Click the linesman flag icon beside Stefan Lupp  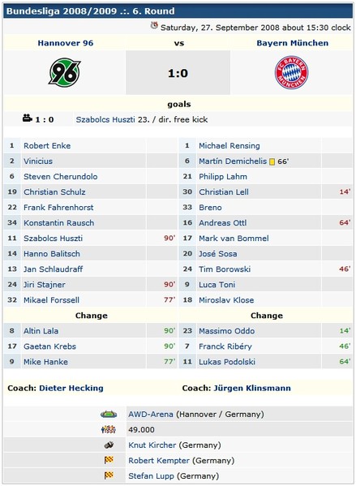pos(109,475)
